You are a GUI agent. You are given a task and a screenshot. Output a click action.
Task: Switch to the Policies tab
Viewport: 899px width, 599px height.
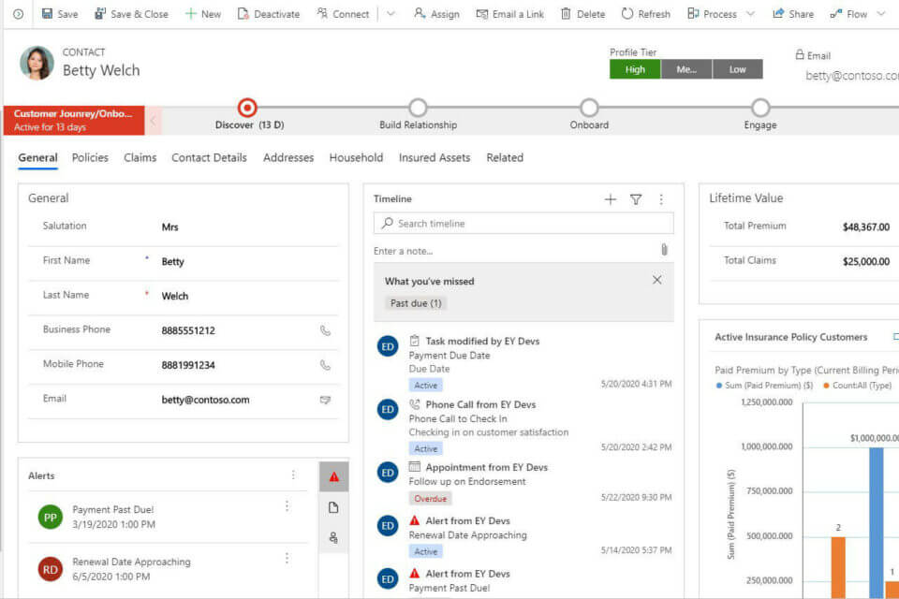point(90,157)
